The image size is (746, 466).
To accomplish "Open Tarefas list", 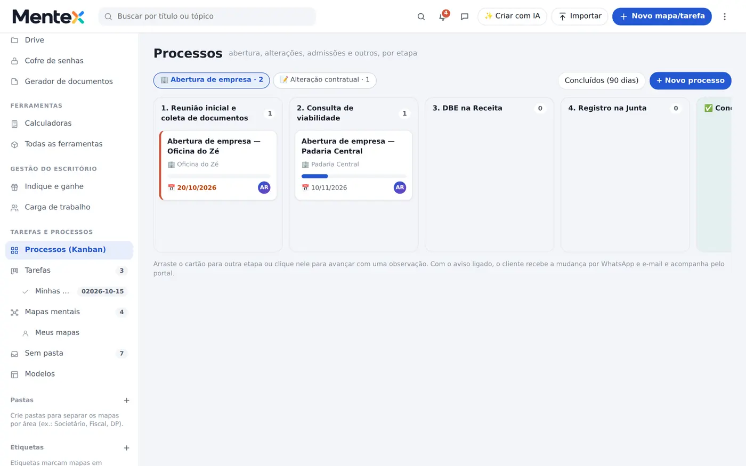I will click(69, 271).
